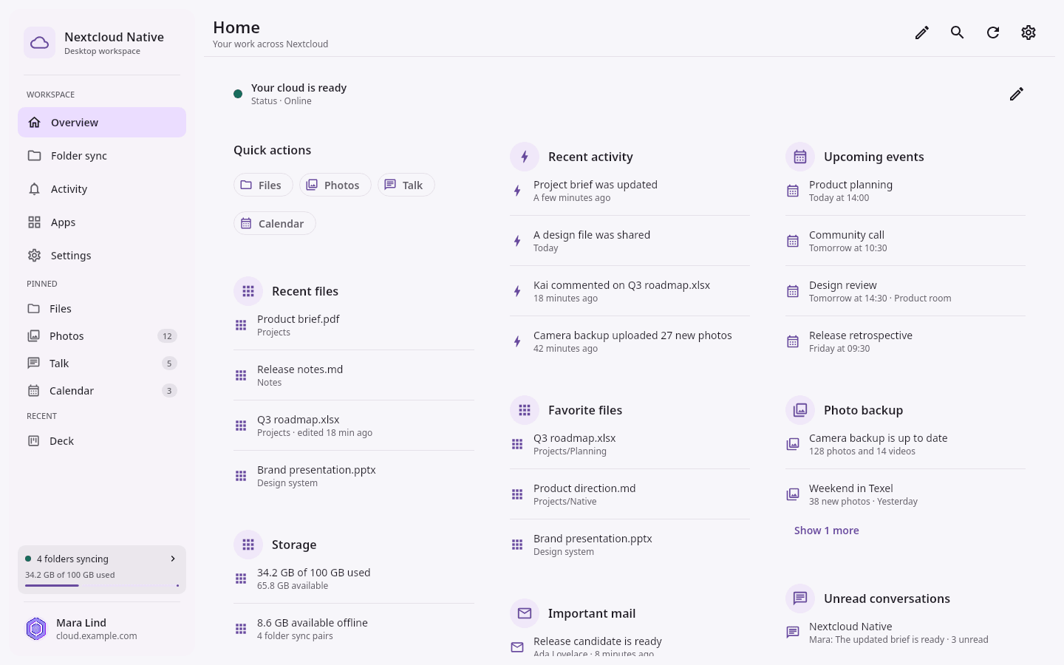Click the bolt icon beside Project brief was updated
This screenshot has height=665, width=1064.
pyautogui.click(x=517, y=191)
